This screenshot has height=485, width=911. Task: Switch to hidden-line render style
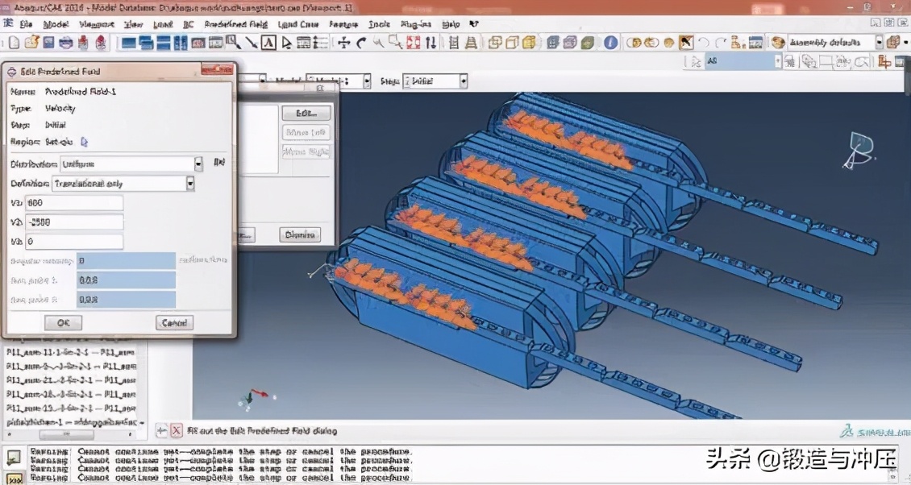click(512, 43)
